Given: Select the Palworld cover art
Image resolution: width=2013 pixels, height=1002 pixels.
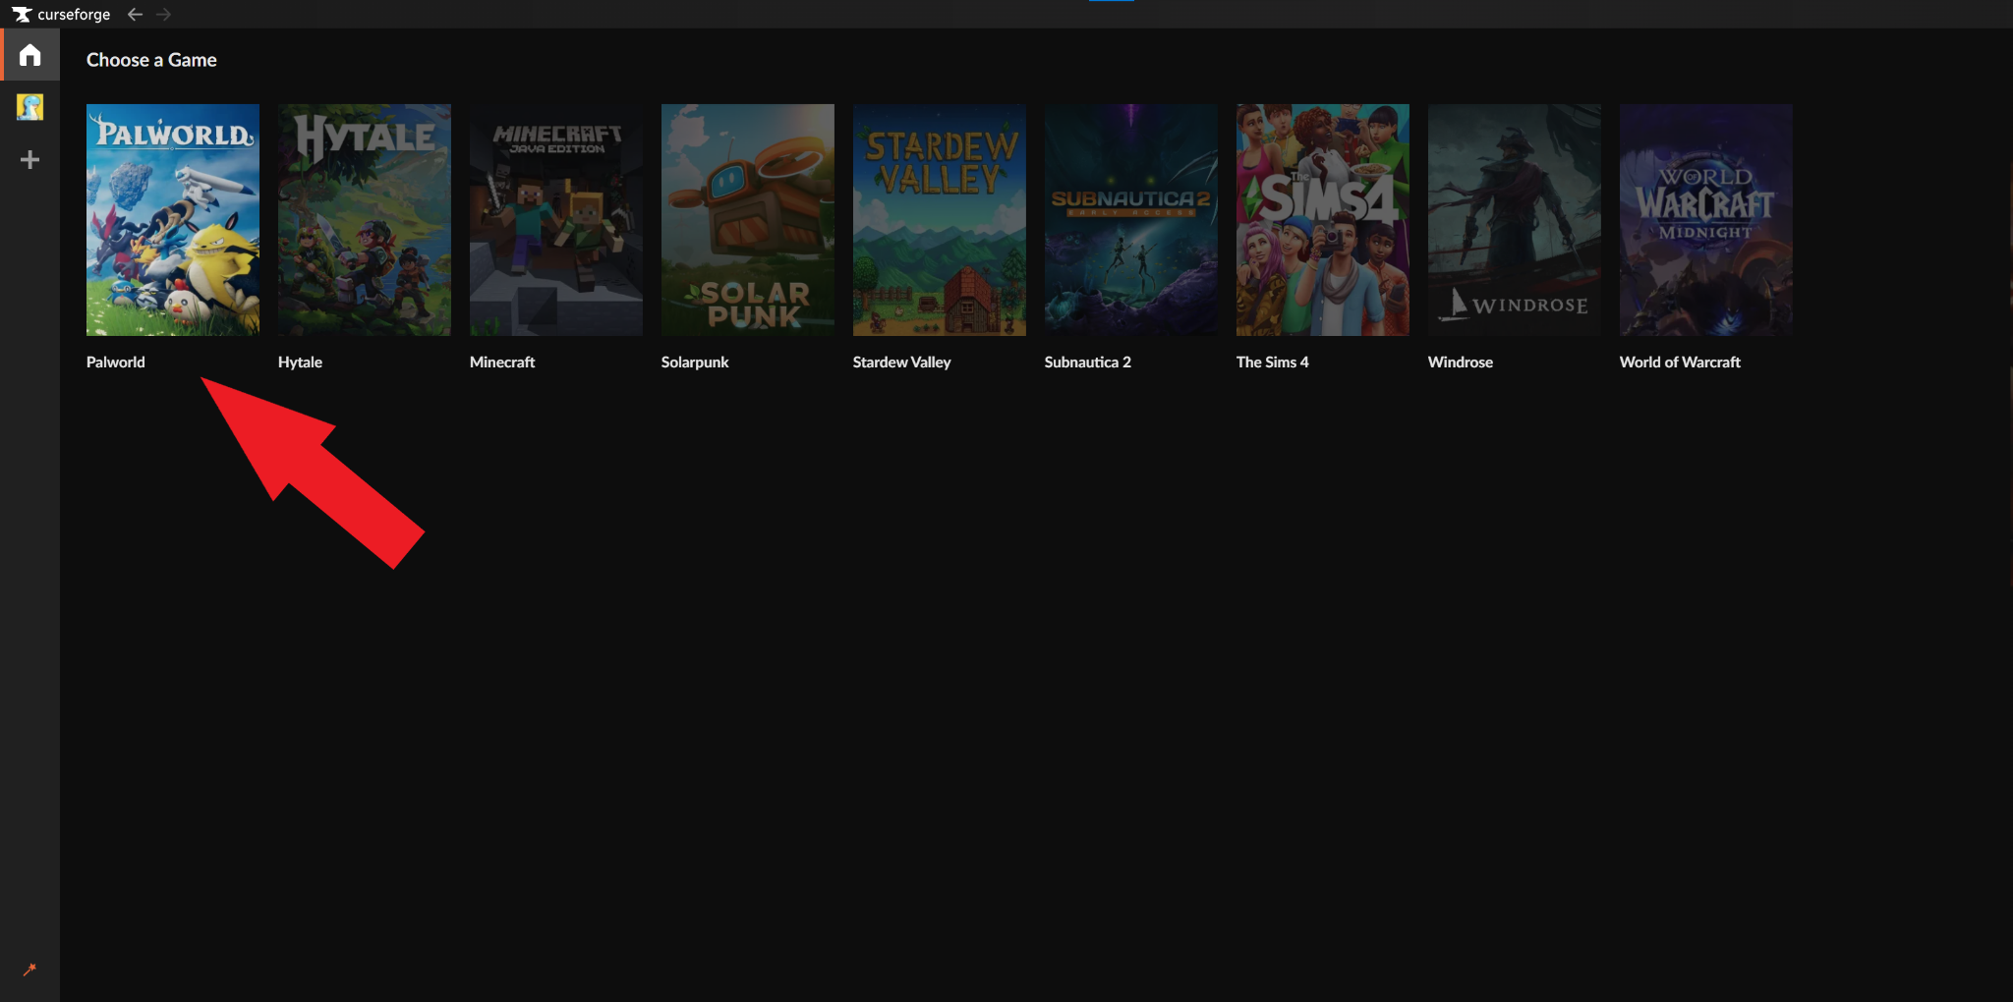Looking at the screenshot, I should 173,220.
